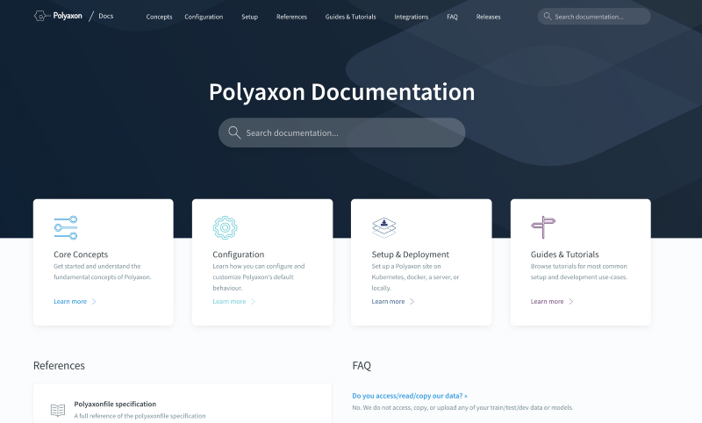Focus the large hero Search documentation field
702x423 pixels.
341,133
